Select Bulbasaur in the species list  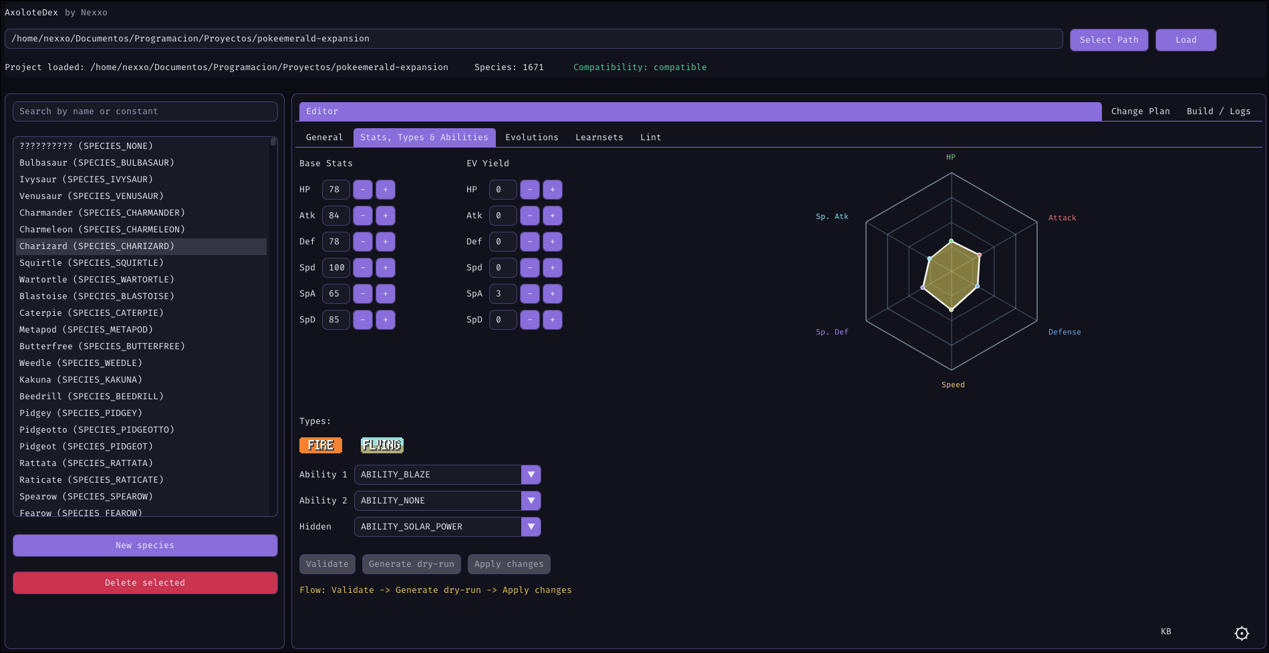[142, 163]
